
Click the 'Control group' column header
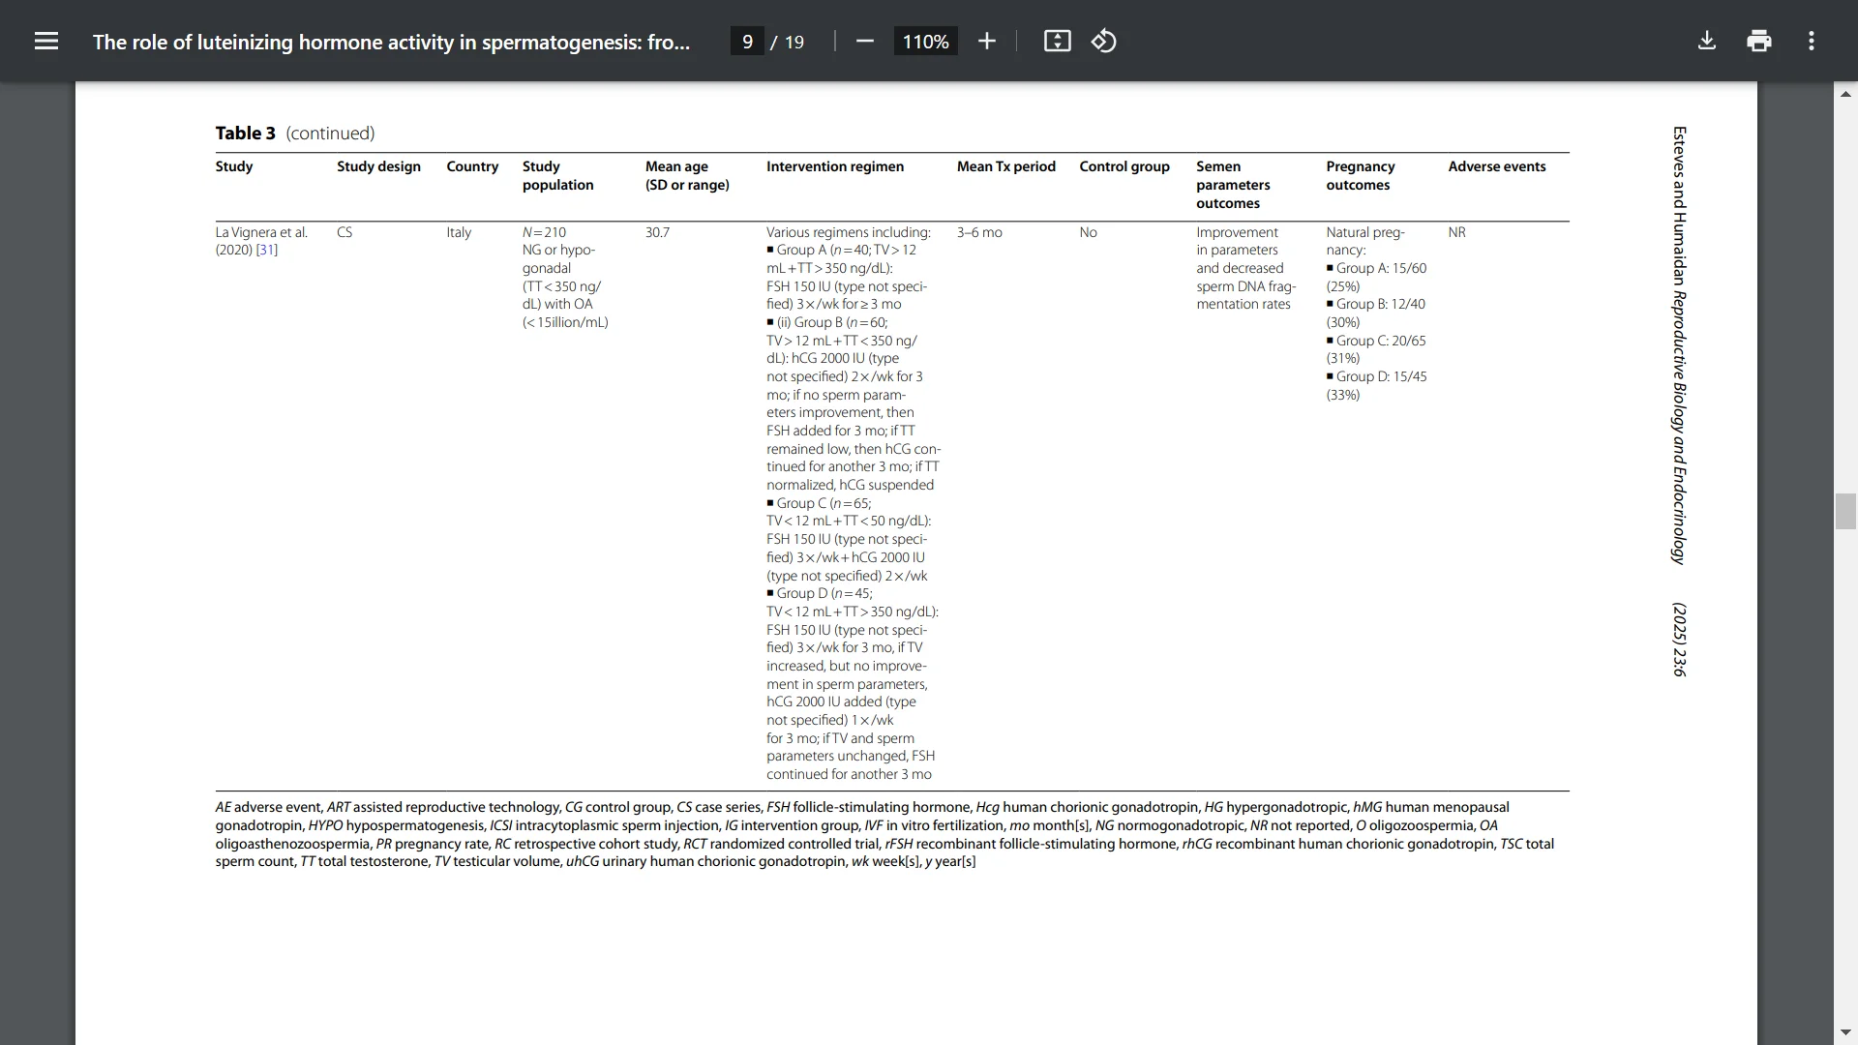(1124, 166)
